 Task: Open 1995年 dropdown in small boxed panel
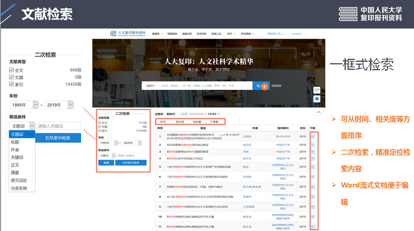pos(108,143)
